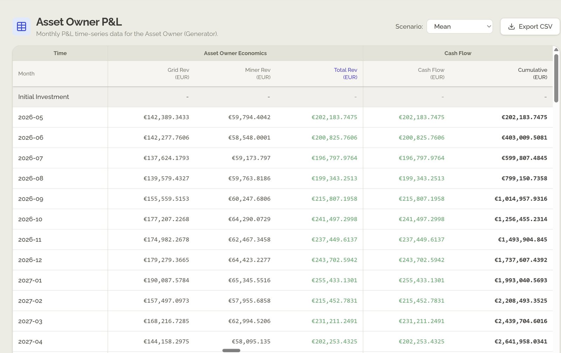This screenshot has height=353, width=561.
Task: Click Cumulative value €202,183.7475
Action: (x=524, y=117)
